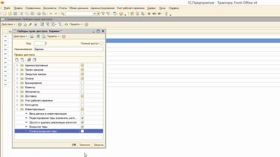
Task: Open Действия in the list window toolbar
Action: [8, 24]
